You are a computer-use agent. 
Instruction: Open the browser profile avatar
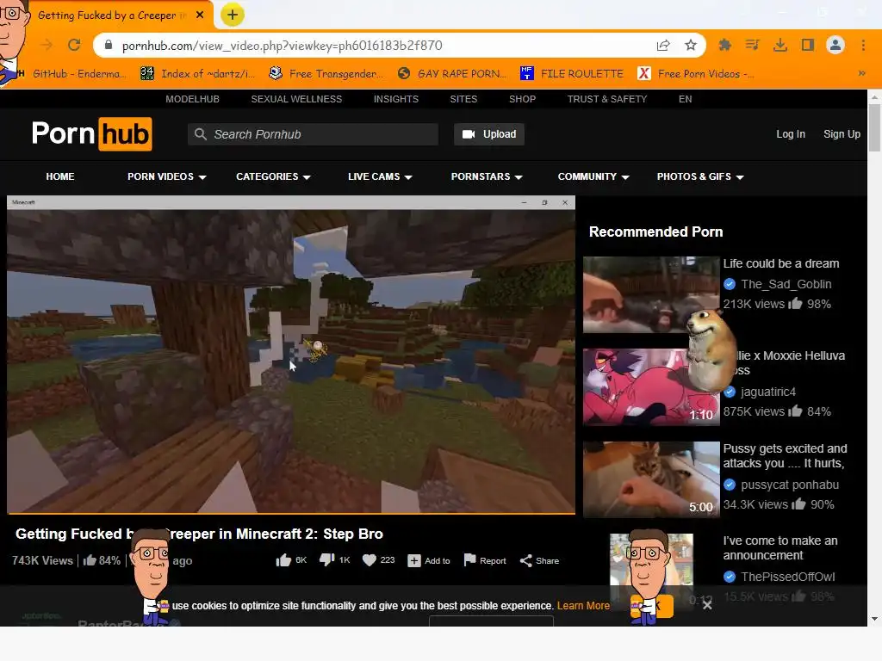click(x=835, y=45)
